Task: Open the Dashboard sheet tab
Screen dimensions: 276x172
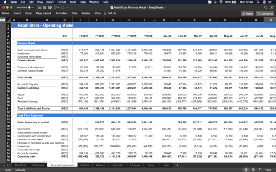Action: pyautogui.click(x=38, y=165)
